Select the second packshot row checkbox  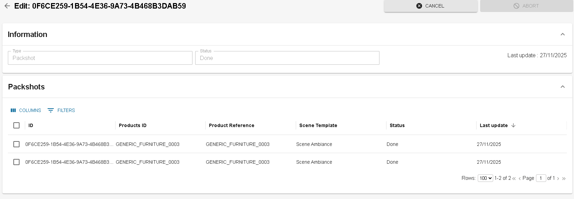pyautogui.click(x=16, y=162)
